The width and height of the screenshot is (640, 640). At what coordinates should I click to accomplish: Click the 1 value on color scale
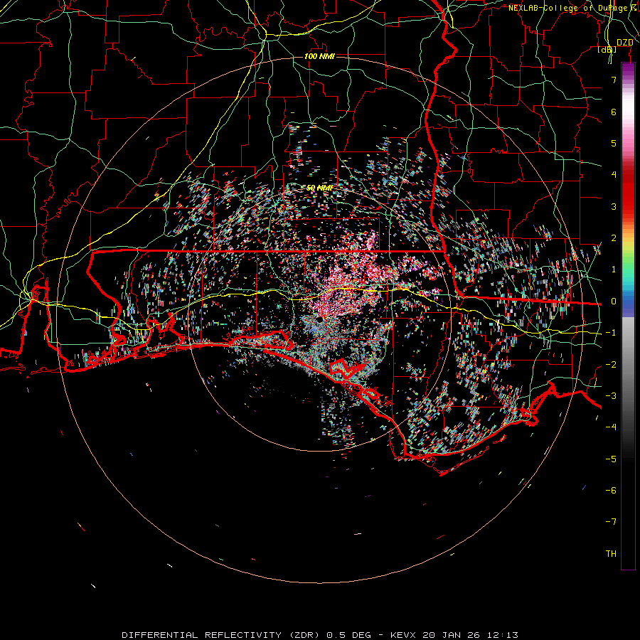(614, 270)
